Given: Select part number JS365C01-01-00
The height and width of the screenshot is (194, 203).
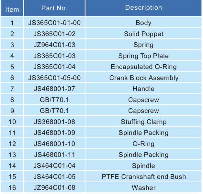Looking at the screenshot, I should (54, 23).
